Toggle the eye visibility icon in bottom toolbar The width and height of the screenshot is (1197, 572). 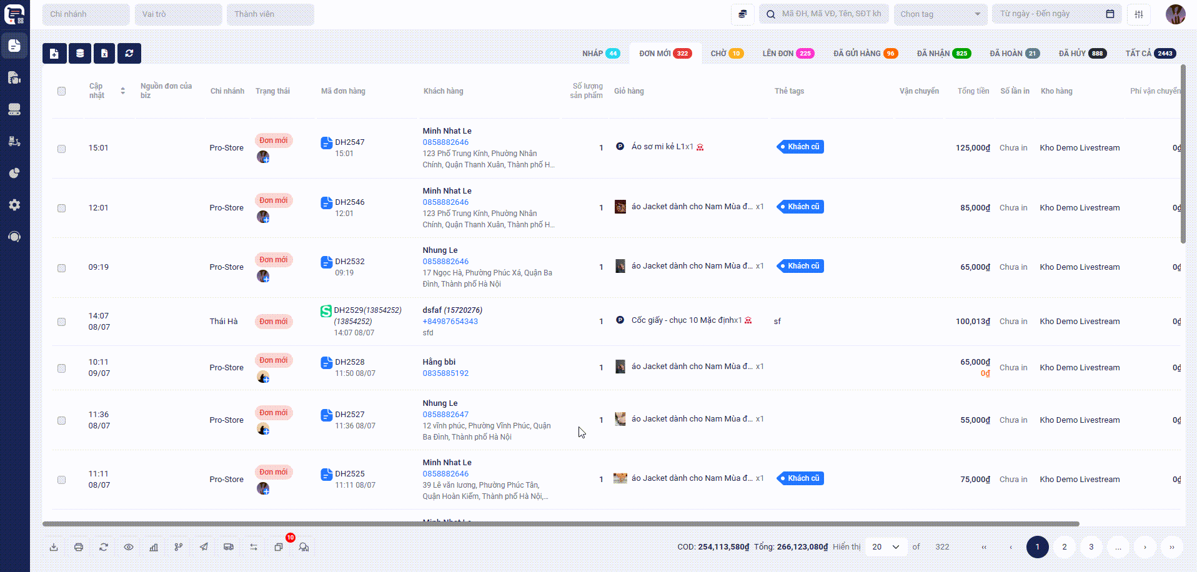point(129,547)
